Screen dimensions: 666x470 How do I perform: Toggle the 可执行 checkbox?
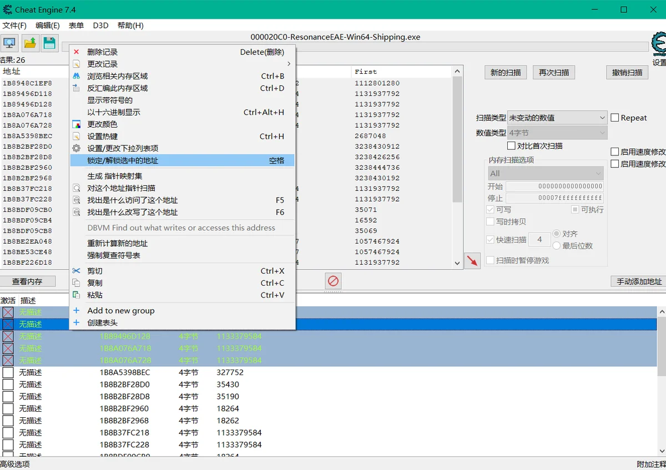coord(575,210)
